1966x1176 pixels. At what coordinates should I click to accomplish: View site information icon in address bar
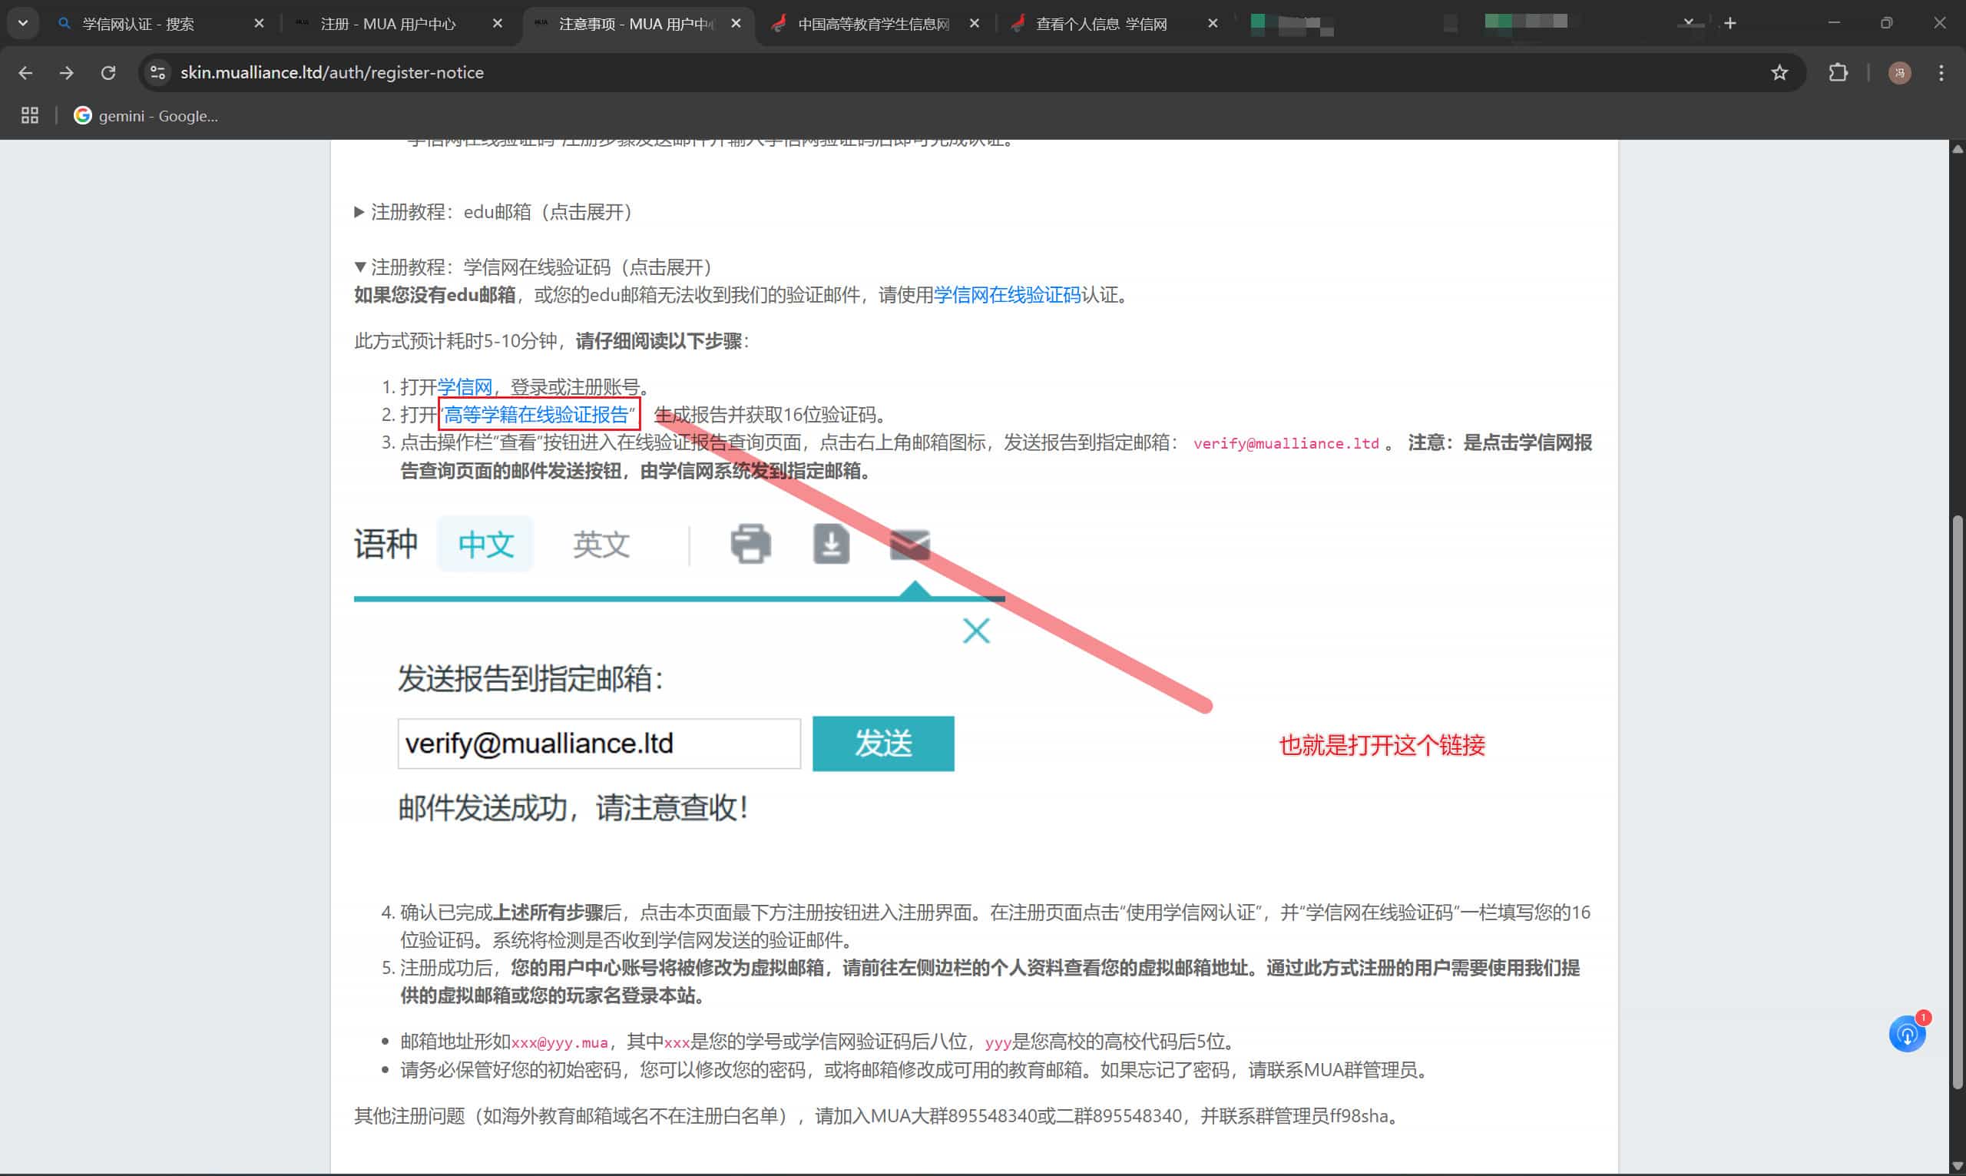157,73
